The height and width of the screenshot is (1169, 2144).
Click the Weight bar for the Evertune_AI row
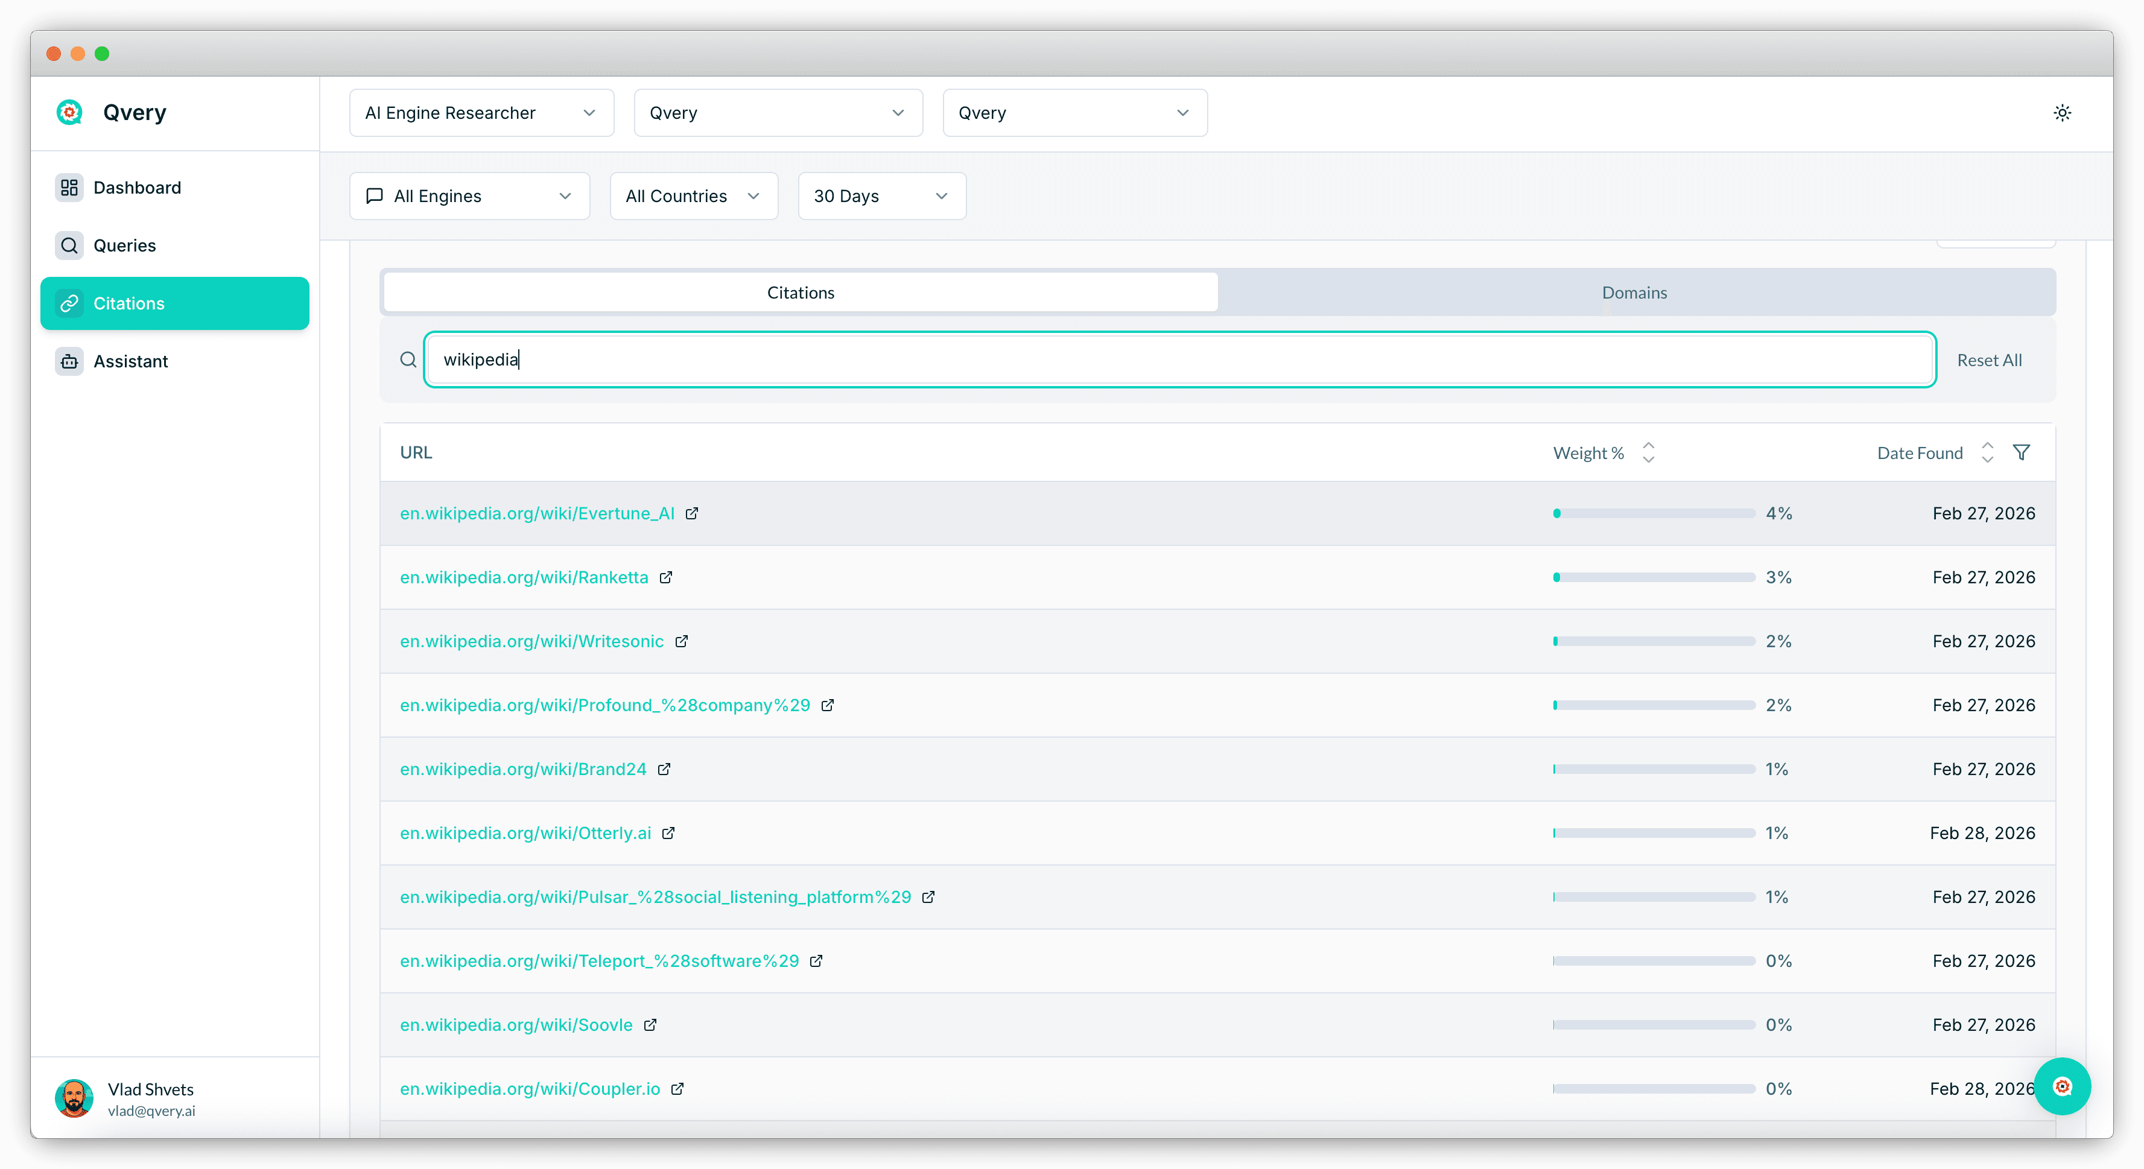tap(1653, 513)
